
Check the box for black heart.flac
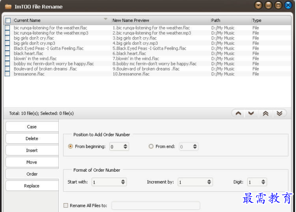point(7,53)
